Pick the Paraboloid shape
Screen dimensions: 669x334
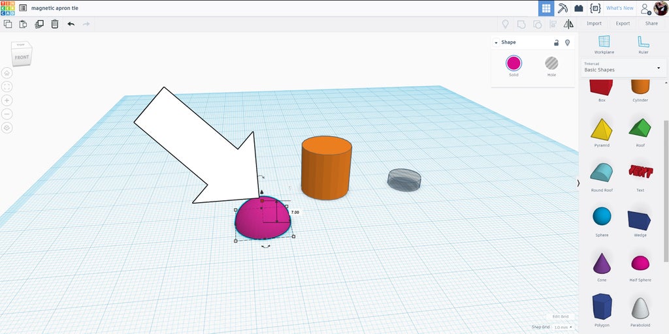point(640,311)
